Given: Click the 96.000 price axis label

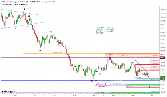Looking at the screenshot, I should [163, 47].
